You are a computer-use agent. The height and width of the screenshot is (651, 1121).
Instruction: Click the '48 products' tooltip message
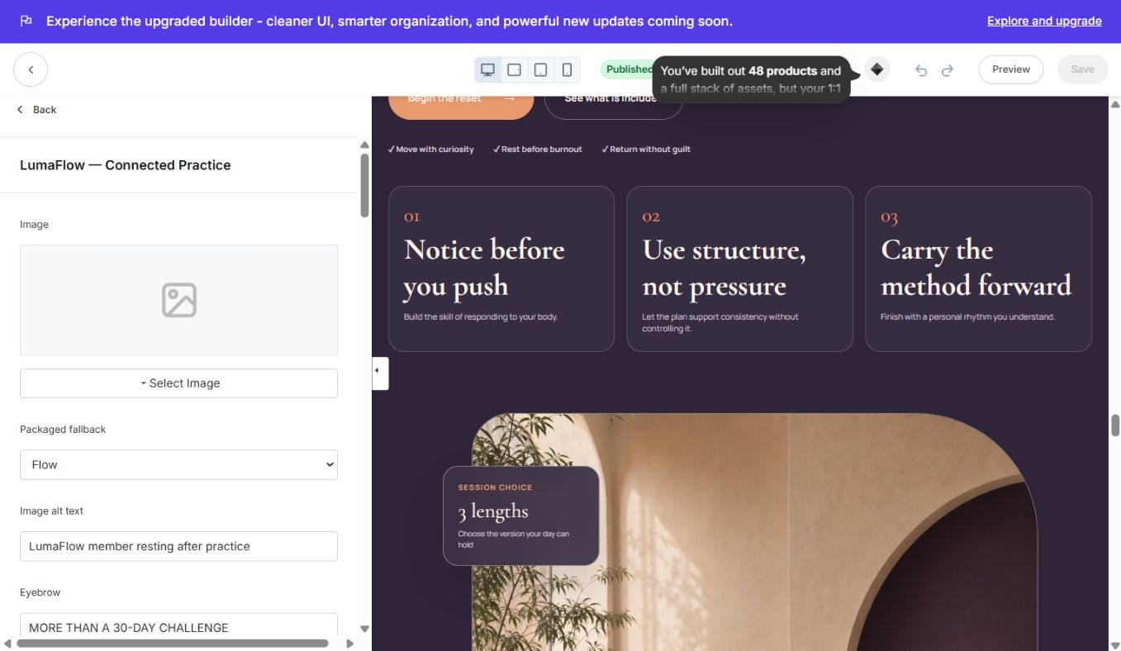click(751, 79)
